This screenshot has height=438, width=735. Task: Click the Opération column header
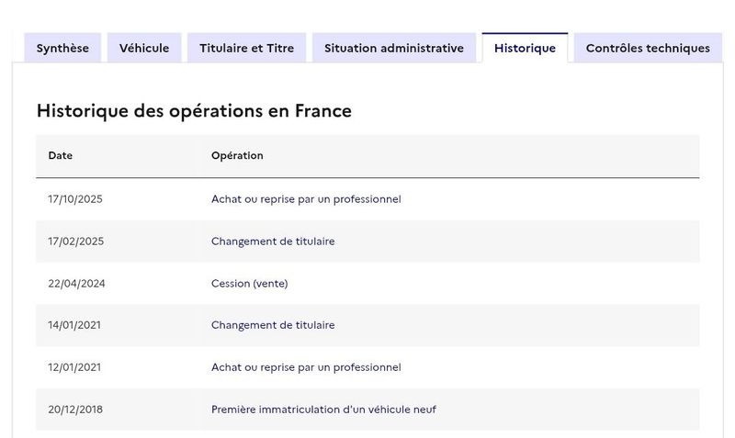[x=237, y=155]
